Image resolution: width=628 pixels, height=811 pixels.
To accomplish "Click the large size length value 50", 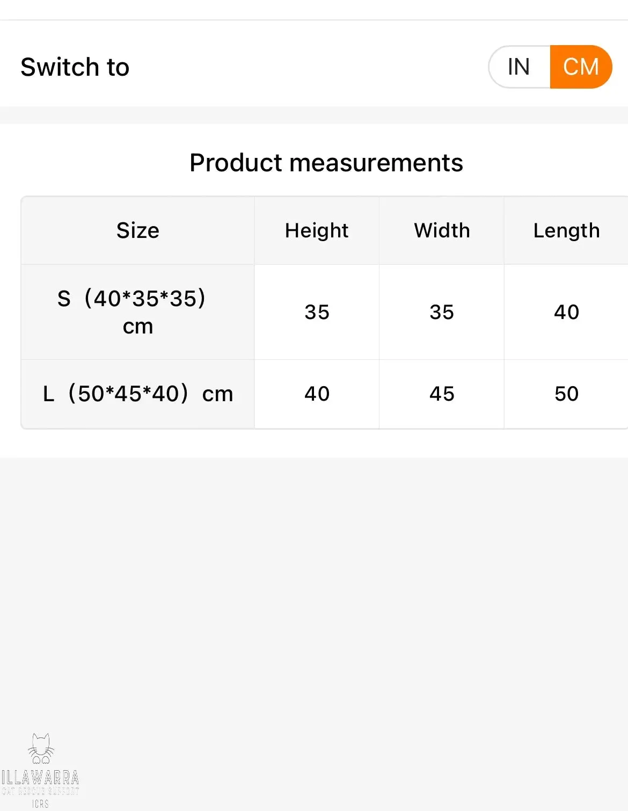I will pyautogui.click(x=566, y=394).
